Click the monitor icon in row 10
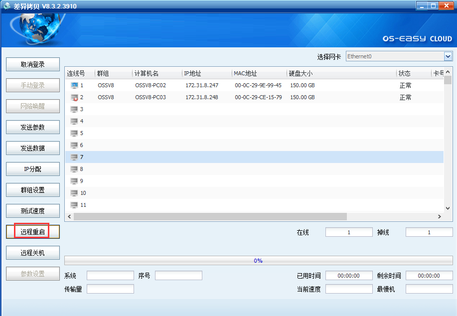Screen dimensions: 457x316 pyautogui.click(x=74, y=193)
